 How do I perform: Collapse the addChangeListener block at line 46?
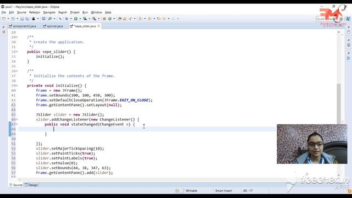pos(17,119)
